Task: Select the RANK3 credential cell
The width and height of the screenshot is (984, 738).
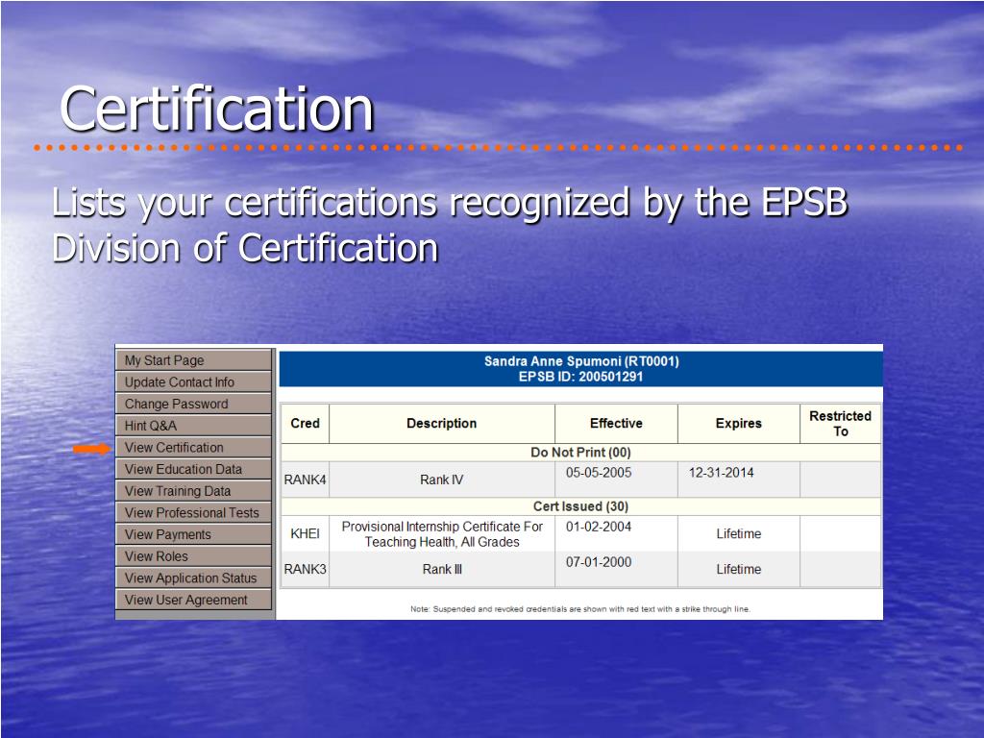Action: click(305, 569)
